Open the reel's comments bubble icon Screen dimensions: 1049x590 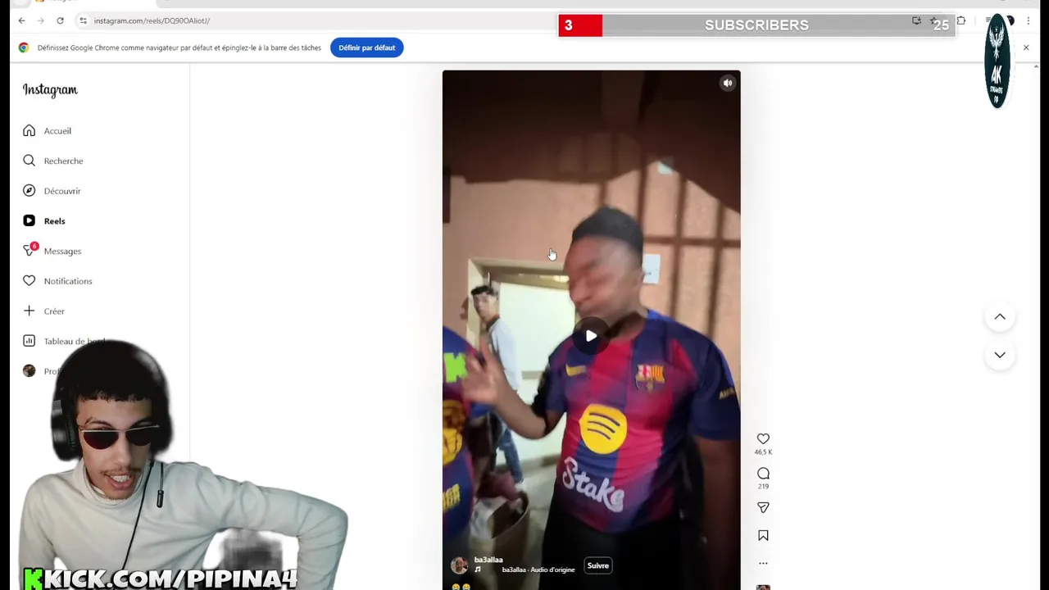(763, 474)
